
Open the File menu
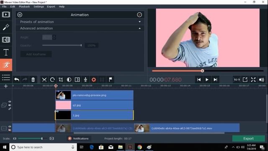tap(4, 7)
